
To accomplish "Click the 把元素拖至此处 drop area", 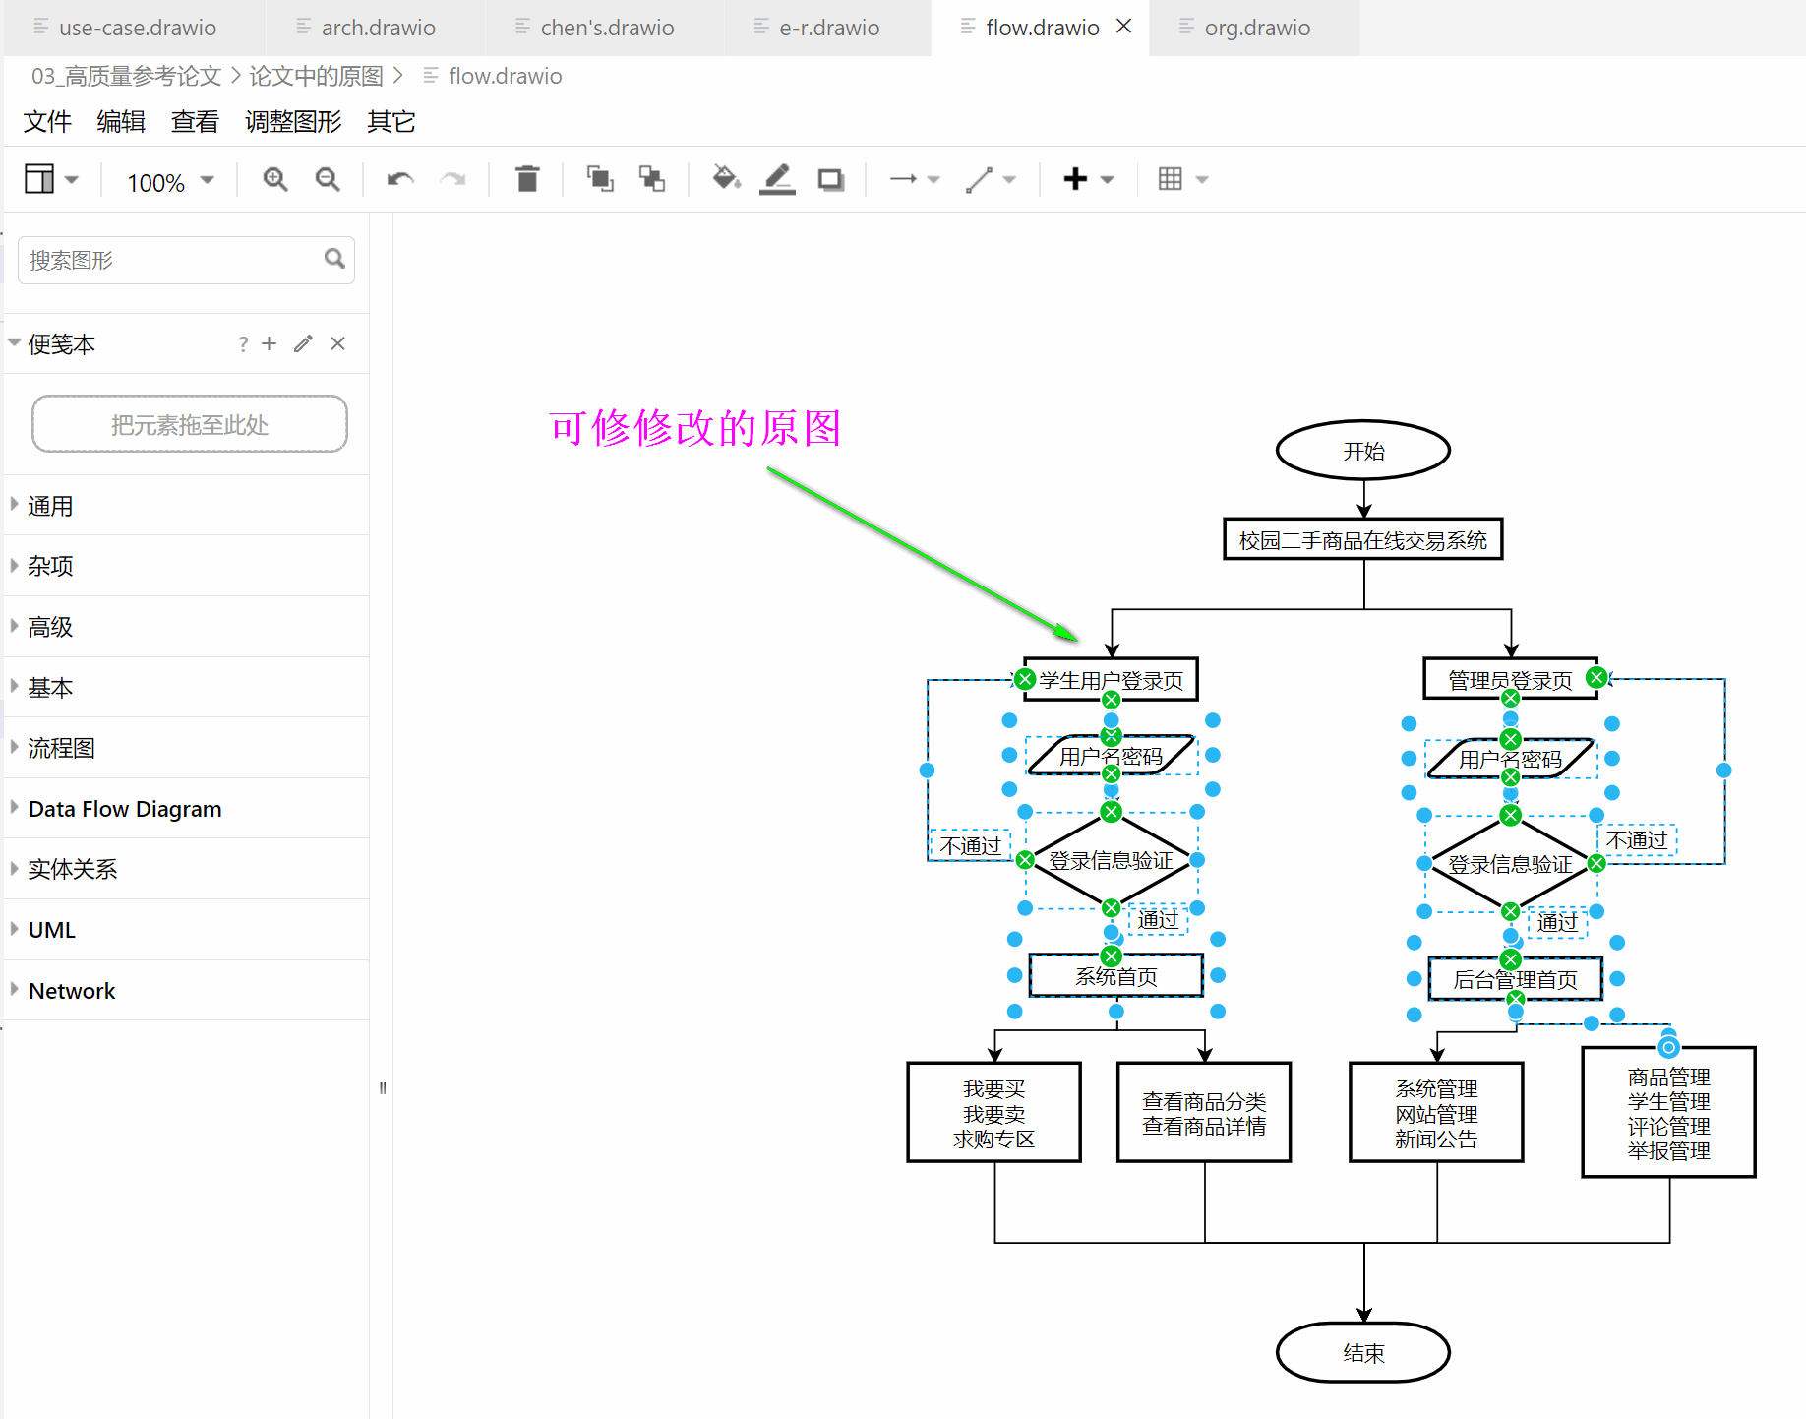I will 190,424.
